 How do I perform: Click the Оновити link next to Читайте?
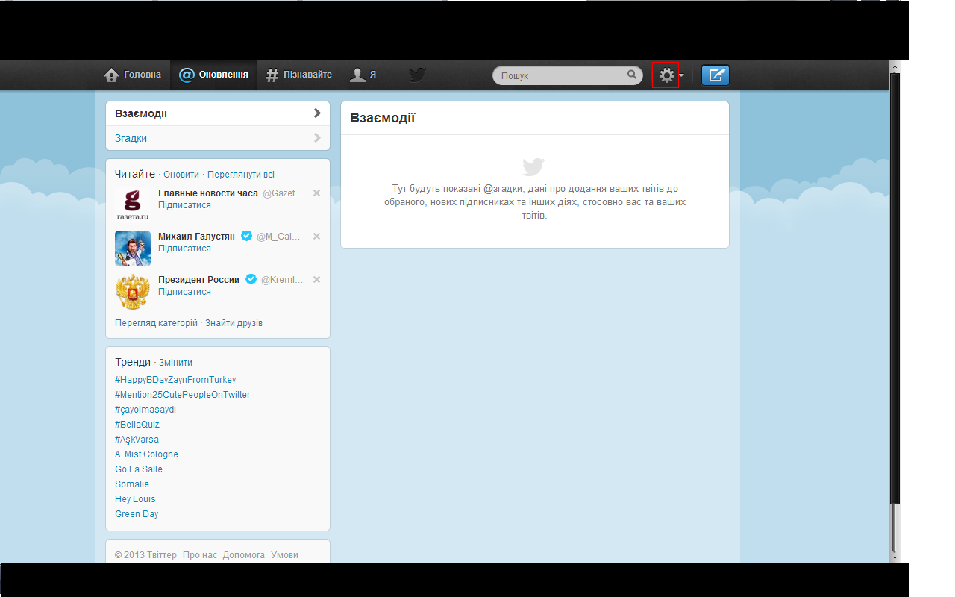(x=181, y=175)
